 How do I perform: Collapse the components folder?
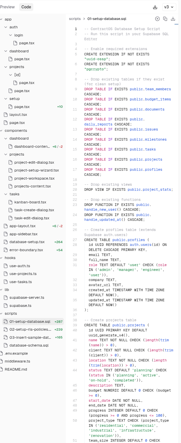[2, 131]
